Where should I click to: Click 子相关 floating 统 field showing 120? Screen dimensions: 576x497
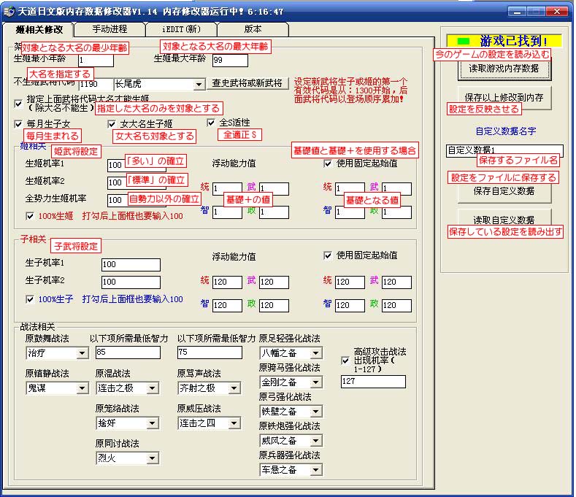coord(227,282)
